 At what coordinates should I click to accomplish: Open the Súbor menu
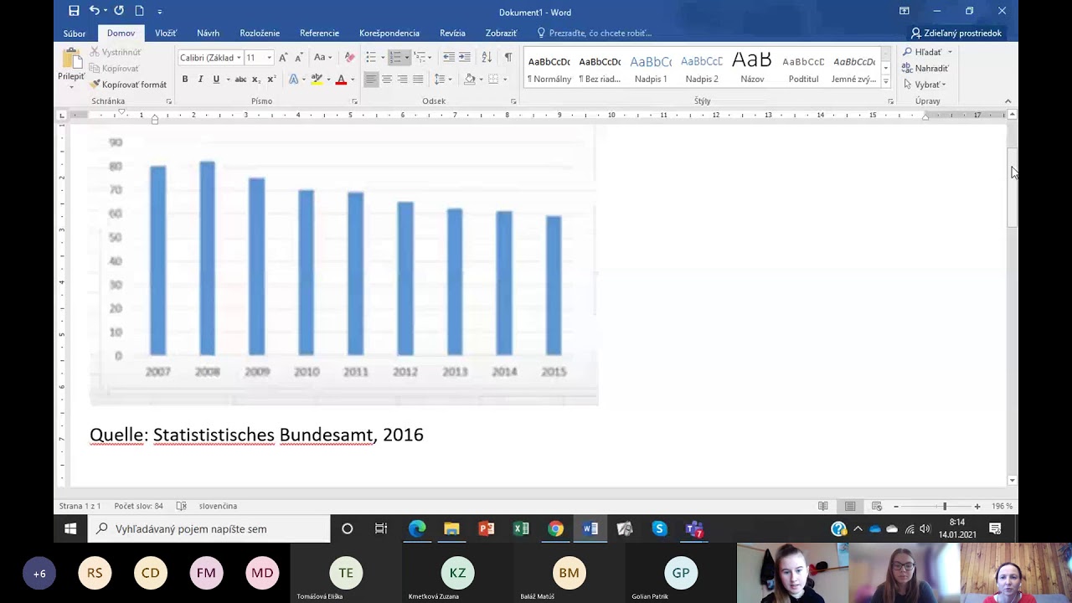tap(75, 33)
